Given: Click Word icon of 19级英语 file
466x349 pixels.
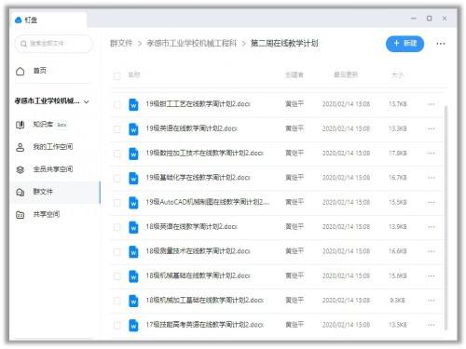Looking at the screenshot, I should (x=133, y=128).
